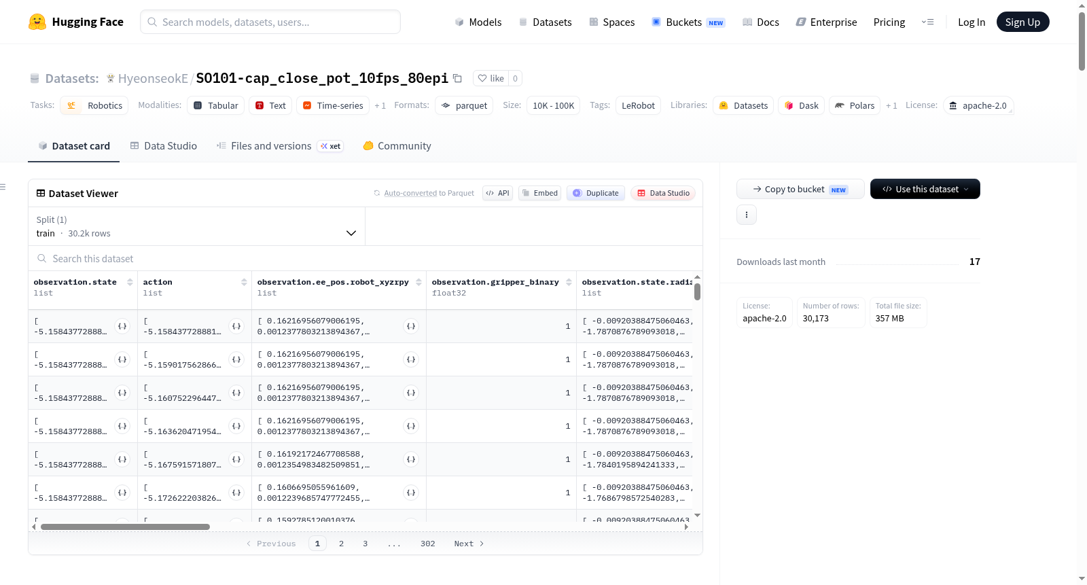This screenshot has height=585, width=1087.
Task: Expand ee_pos cell with 0.1606695055961609
Action: pyautogui.click(x=411, y=493)
